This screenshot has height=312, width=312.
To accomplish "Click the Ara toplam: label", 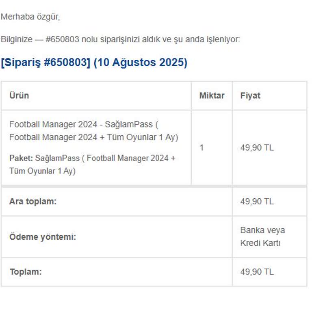I will click(x=33, y=201).
